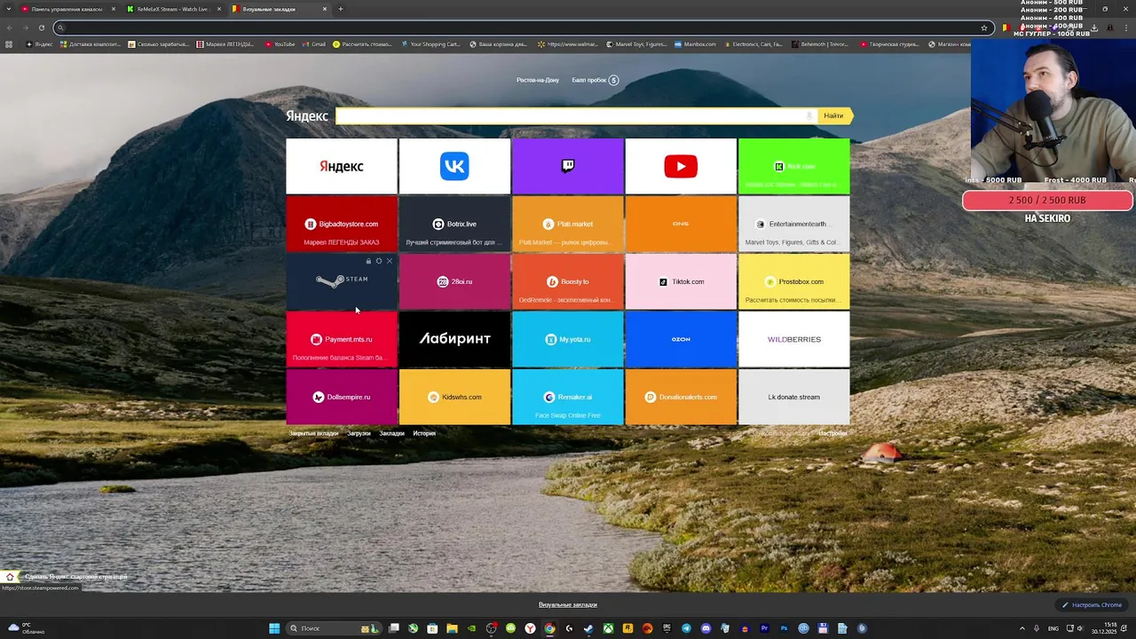Open the Закладки link below tiles
The width and height of the screenshot is (1136, 639).
point(391,433)
